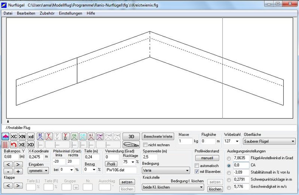299x195 pixels.
Task: Open the Datei menu
Action: (x=8, y=13)
